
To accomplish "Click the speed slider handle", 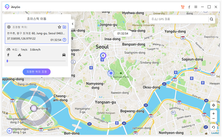I will pyautogui.click(x=7, y=61).
